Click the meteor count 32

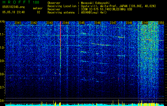(38, 12)
